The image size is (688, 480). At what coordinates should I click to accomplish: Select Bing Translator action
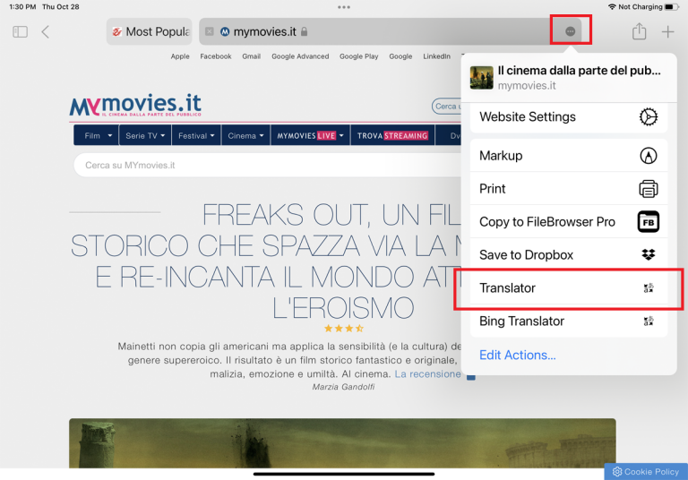pyautogui.click(x=568, y=321)
